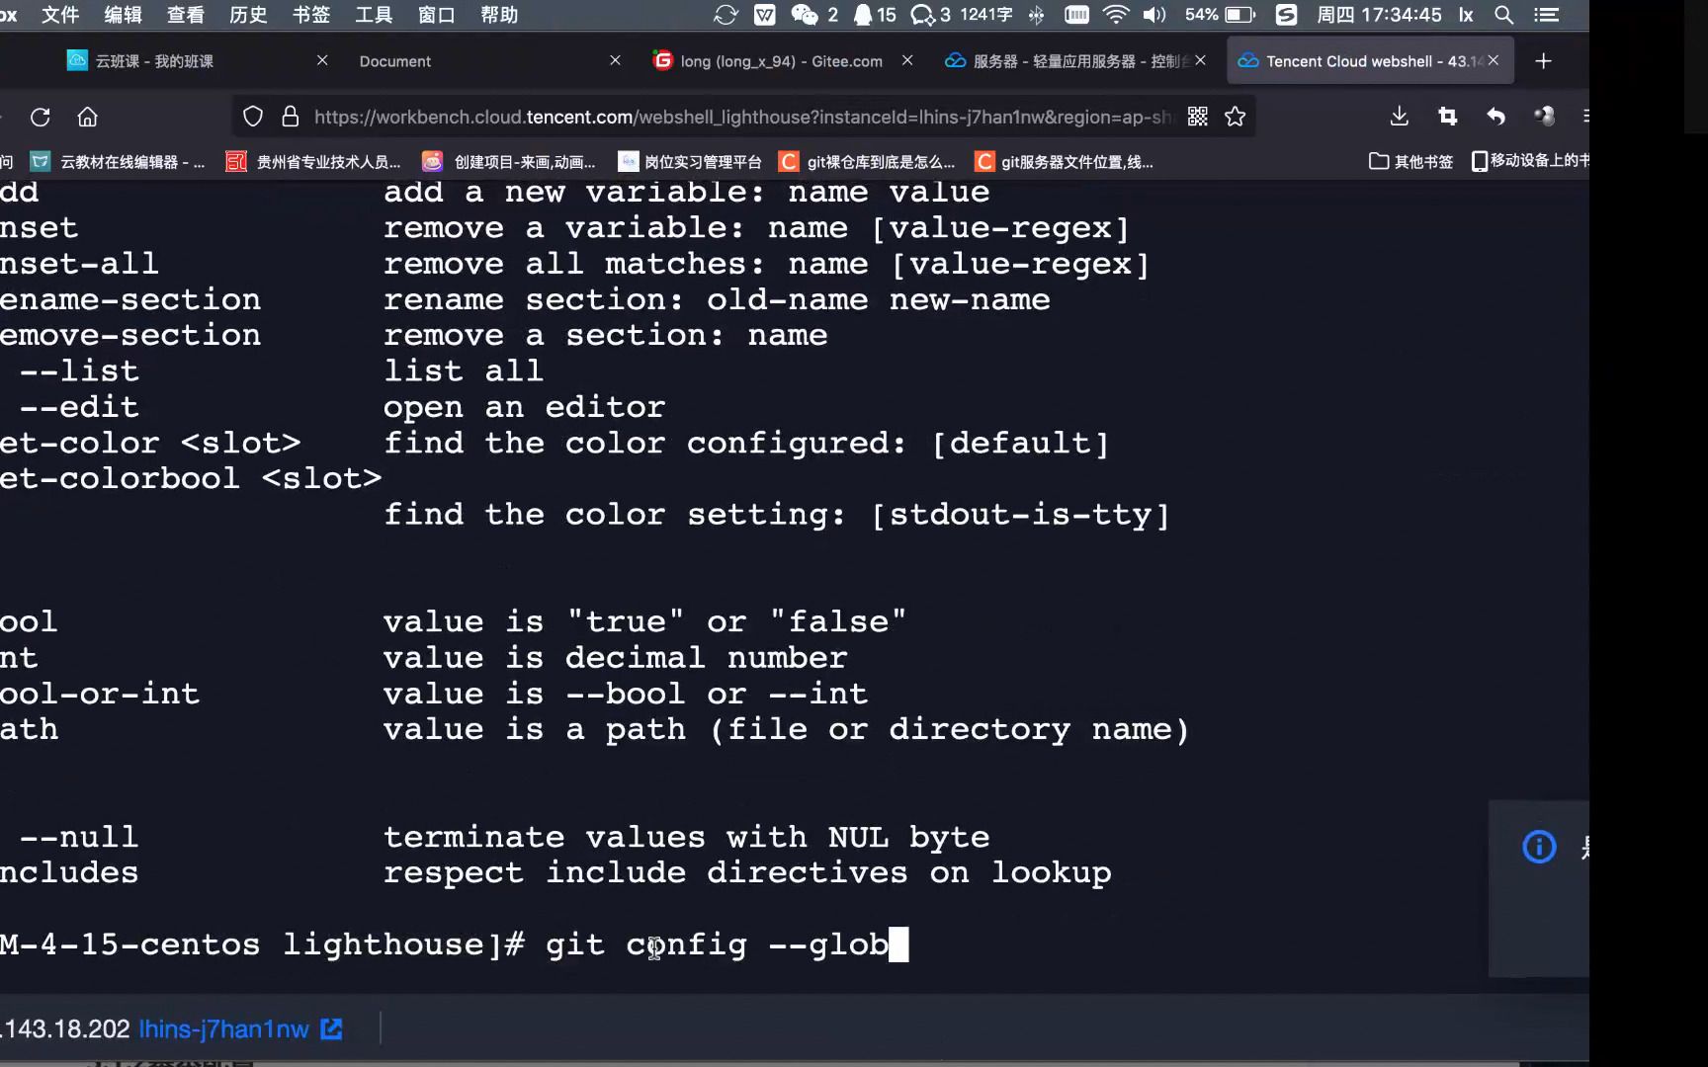Open bookmark 贵州省专业技术人员
Screen dimensions: 1708x1067
click(313, 162)
